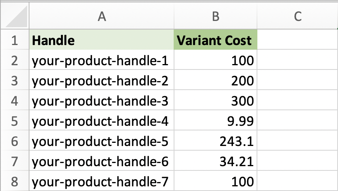This screenshot has height=191, width=338.
Task: Select column B header
Action: click(x=216, y=16)
